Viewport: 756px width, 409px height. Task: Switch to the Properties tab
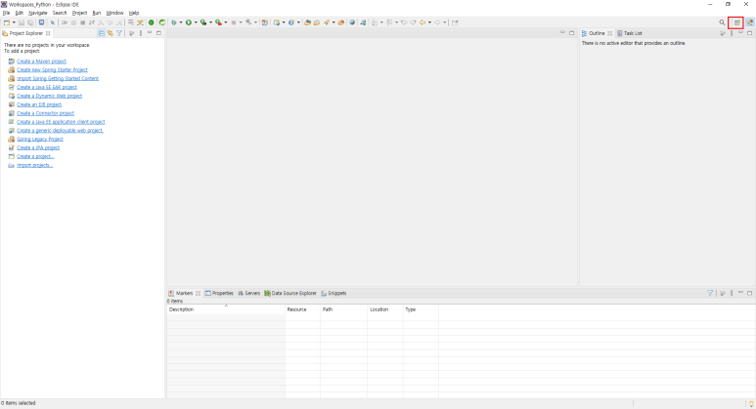219,293
